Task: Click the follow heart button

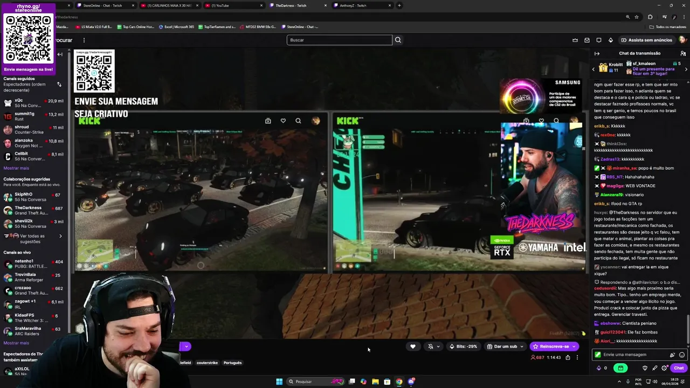Action: (x=413, y=347)
